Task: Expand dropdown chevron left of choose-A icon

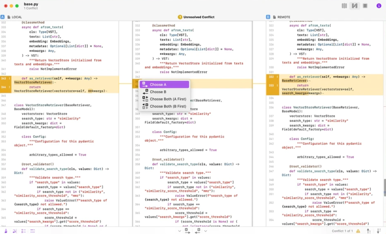Action: 180,231
